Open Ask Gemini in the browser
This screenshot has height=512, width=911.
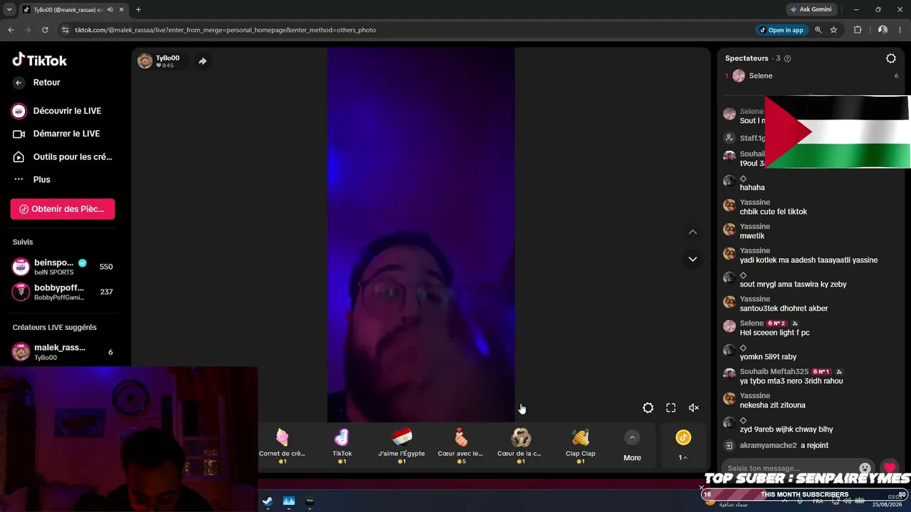(x=811, y=9)
